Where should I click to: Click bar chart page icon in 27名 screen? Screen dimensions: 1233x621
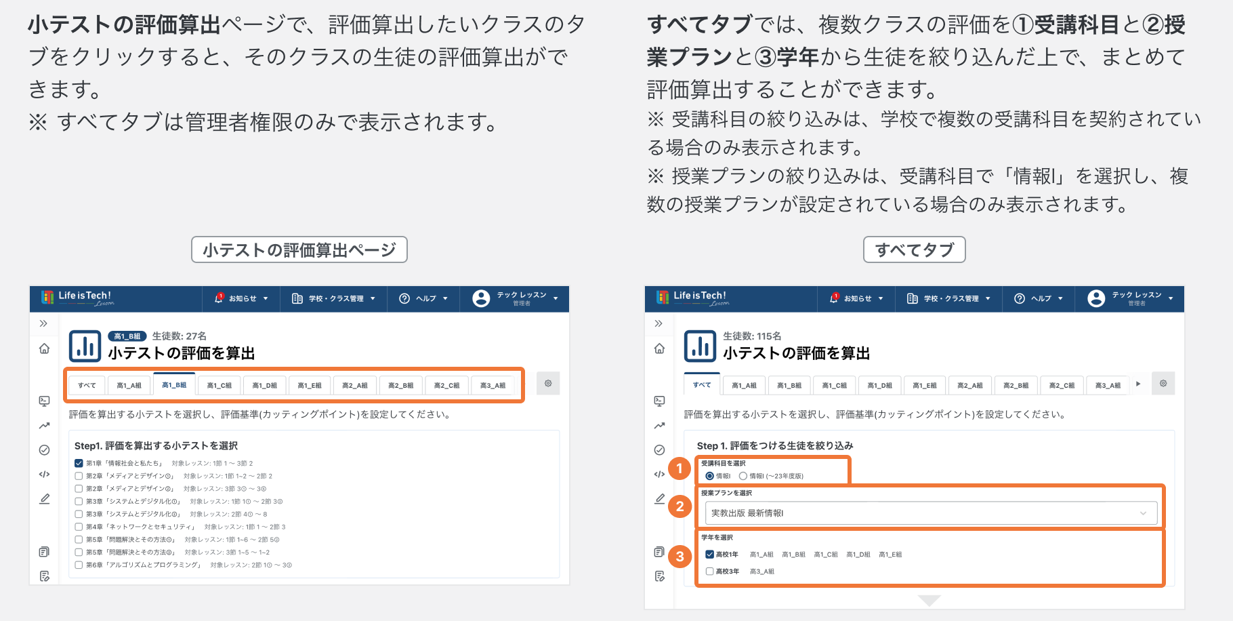pos(85,346)
